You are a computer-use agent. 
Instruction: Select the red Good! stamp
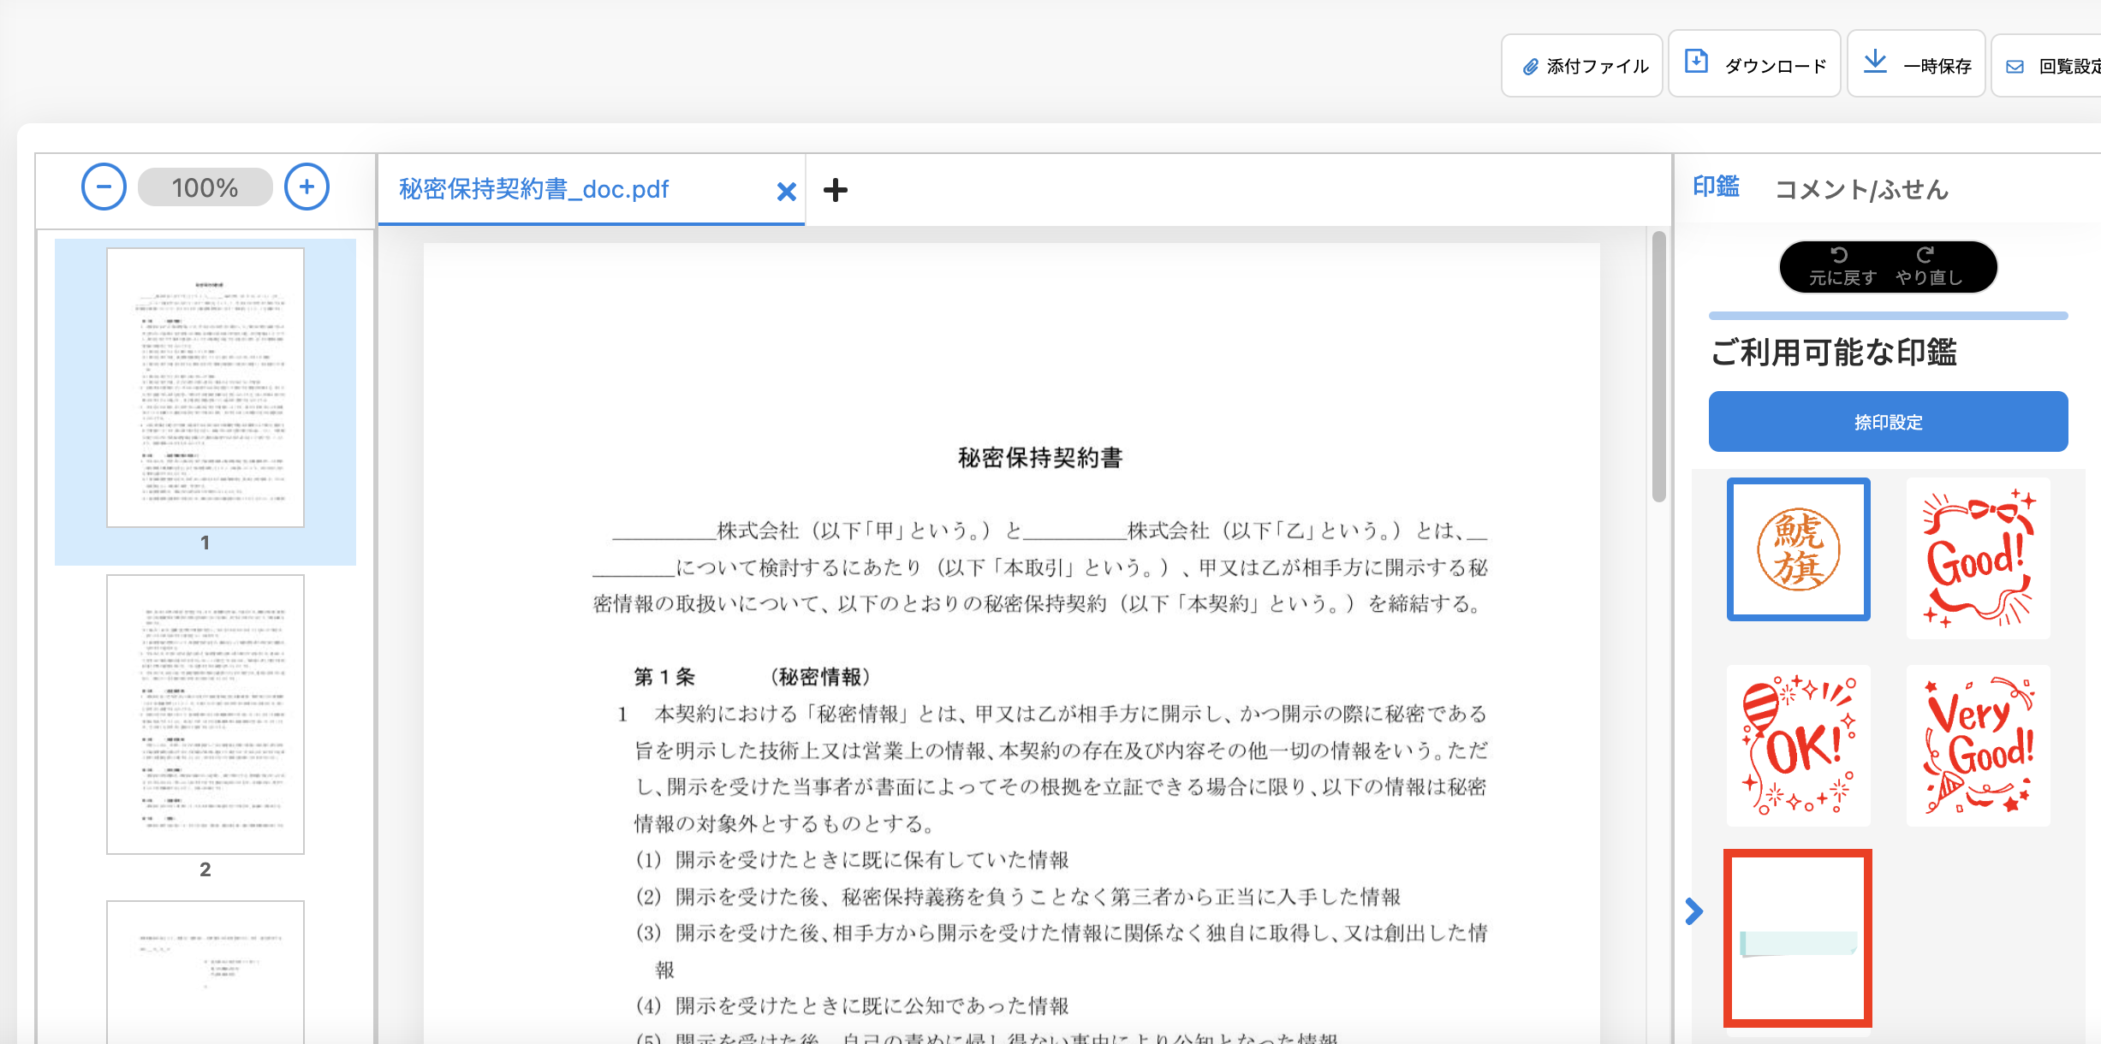pos(1979,558)
